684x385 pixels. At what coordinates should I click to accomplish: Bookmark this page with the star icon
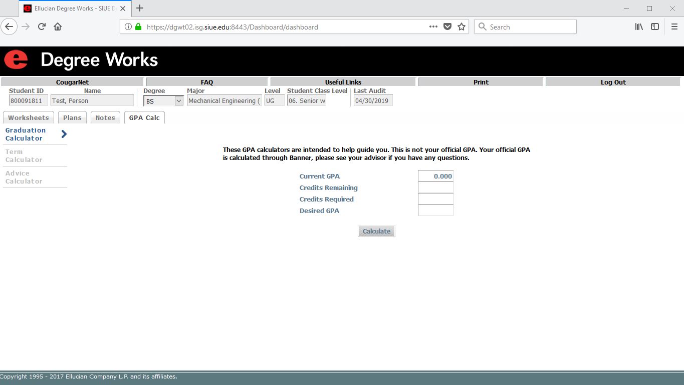tap(462, 27)
